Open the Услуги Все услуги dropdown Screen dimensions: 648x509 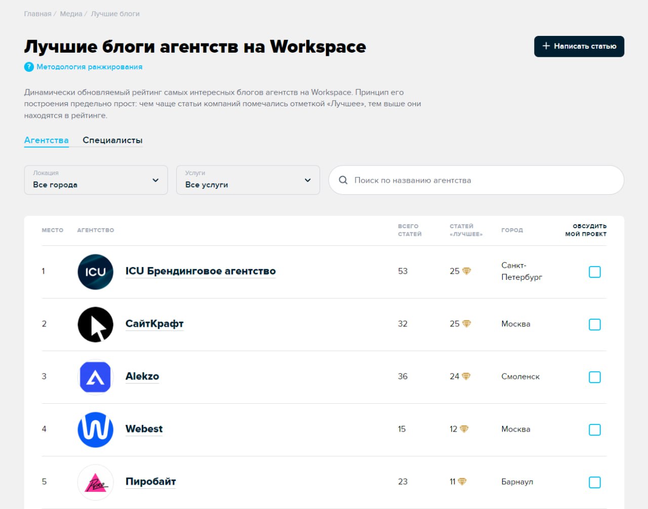248,180
